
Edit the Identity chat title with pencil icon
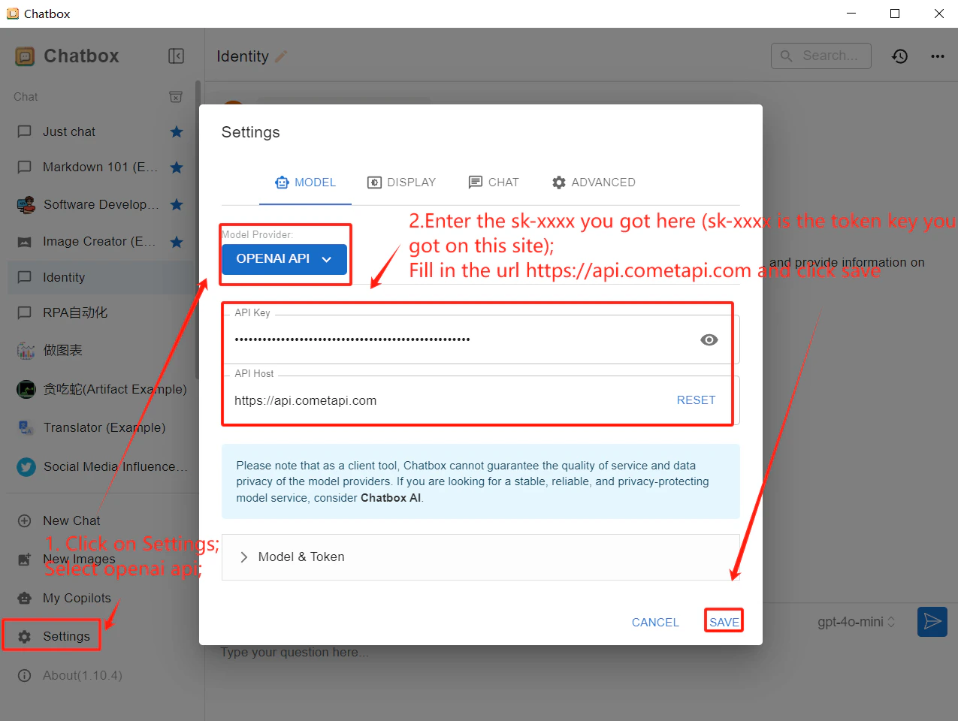[x=281, y=56]
